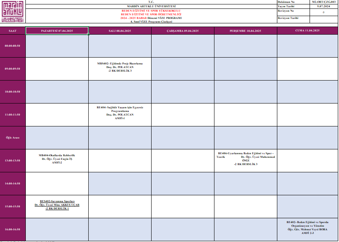Click the '09:00-09:50' time slot cell
Screen dimensions: 339x242
12,68
